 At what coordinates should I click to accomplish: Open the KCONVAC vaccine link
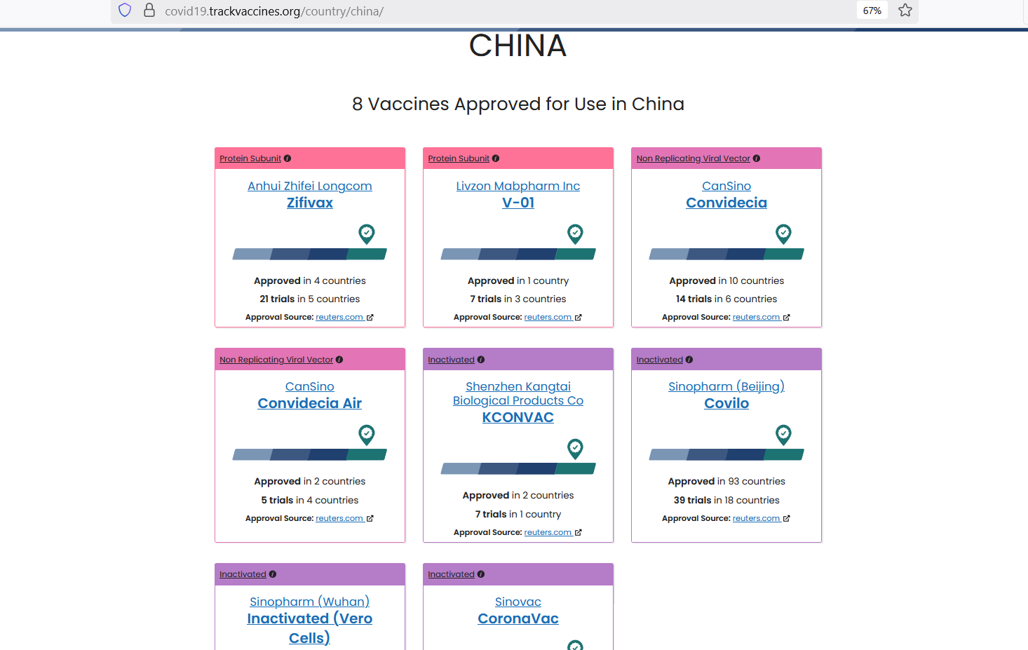click(x=518, y=417)
